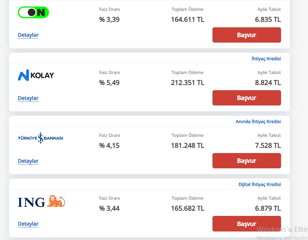Expand Detaylar for Türkiye İş Bankası
The width and height of the screenshot is (308, 240).
(x=28, y=161)
